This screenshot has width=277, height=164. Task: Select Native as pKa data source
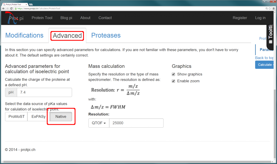click(61, 116)
